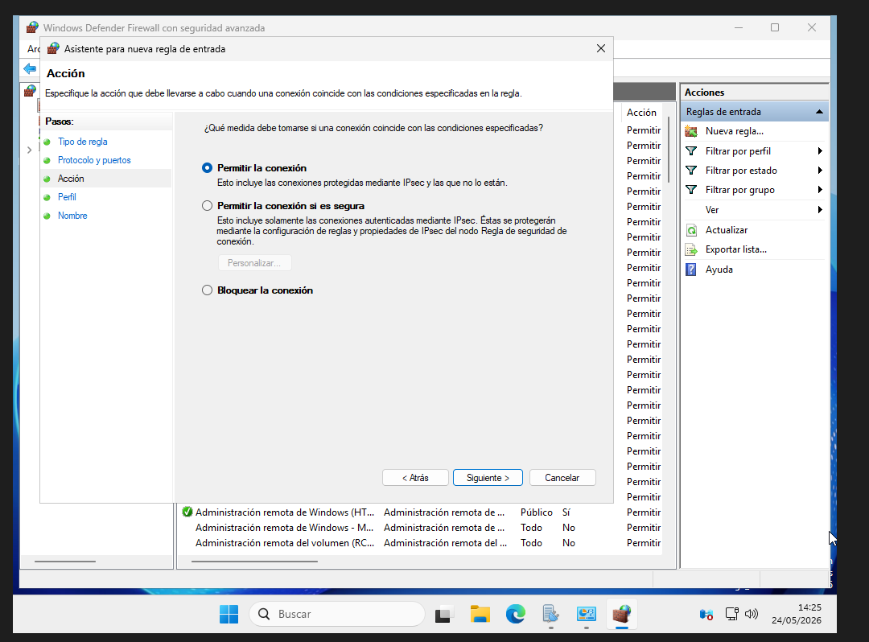Click the blue tray icon beside network
Screen dimensions: 869x642
pyautogui.click(x=706, y=614)
